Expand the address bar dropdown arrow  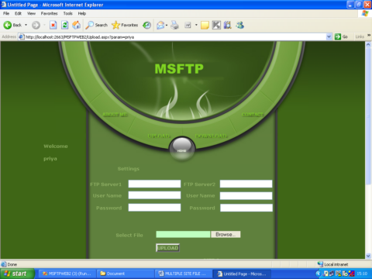(329, 37)
